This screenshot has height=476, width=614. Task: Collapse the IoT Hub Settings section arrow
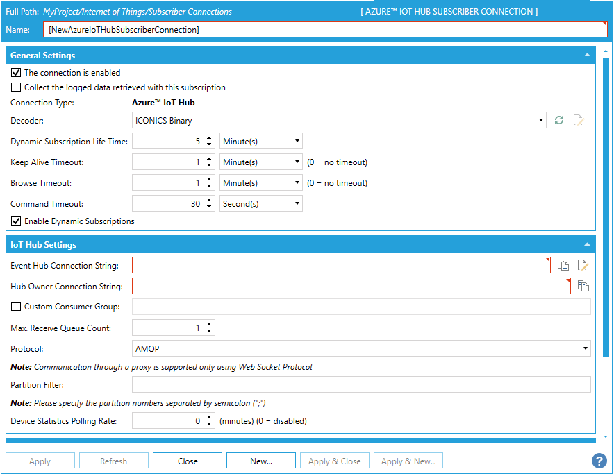[587, 245]
